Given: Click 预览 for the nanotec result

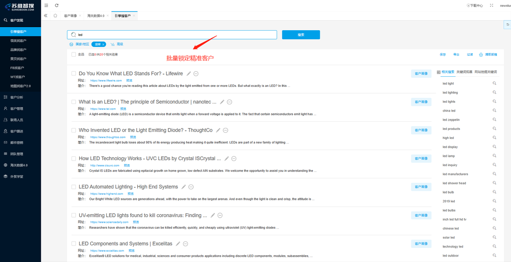Looking at the screenshot, I should pyautogui.click(x=123, y=109).
